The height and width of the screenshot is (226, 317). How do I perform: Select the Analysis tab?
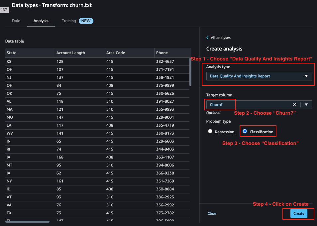click(x=41, y=21)
